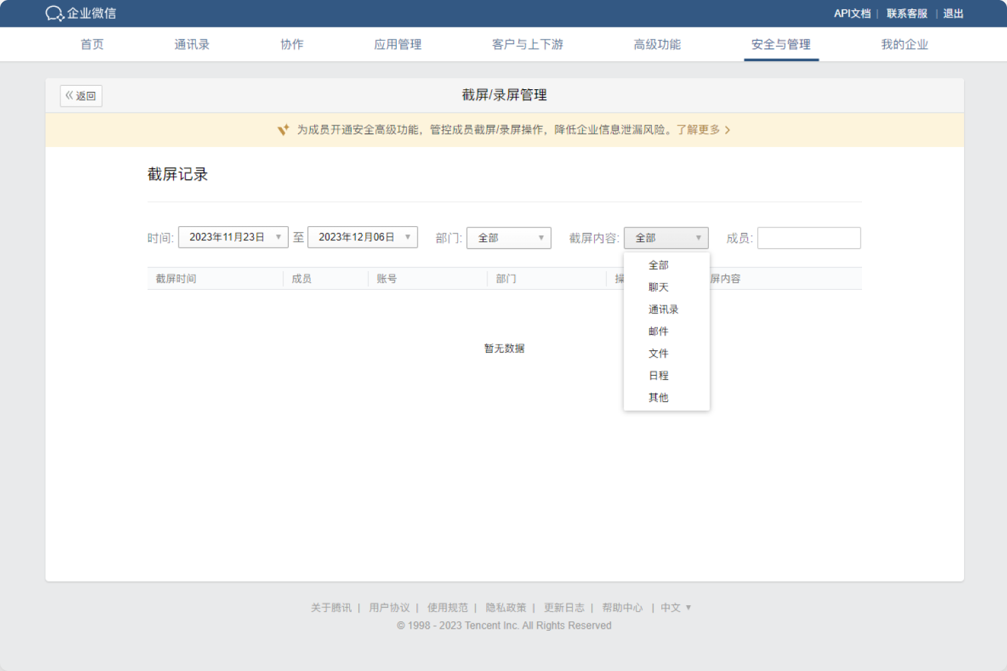Expand the 中文 language selector in footer

(x=675, y=607)
